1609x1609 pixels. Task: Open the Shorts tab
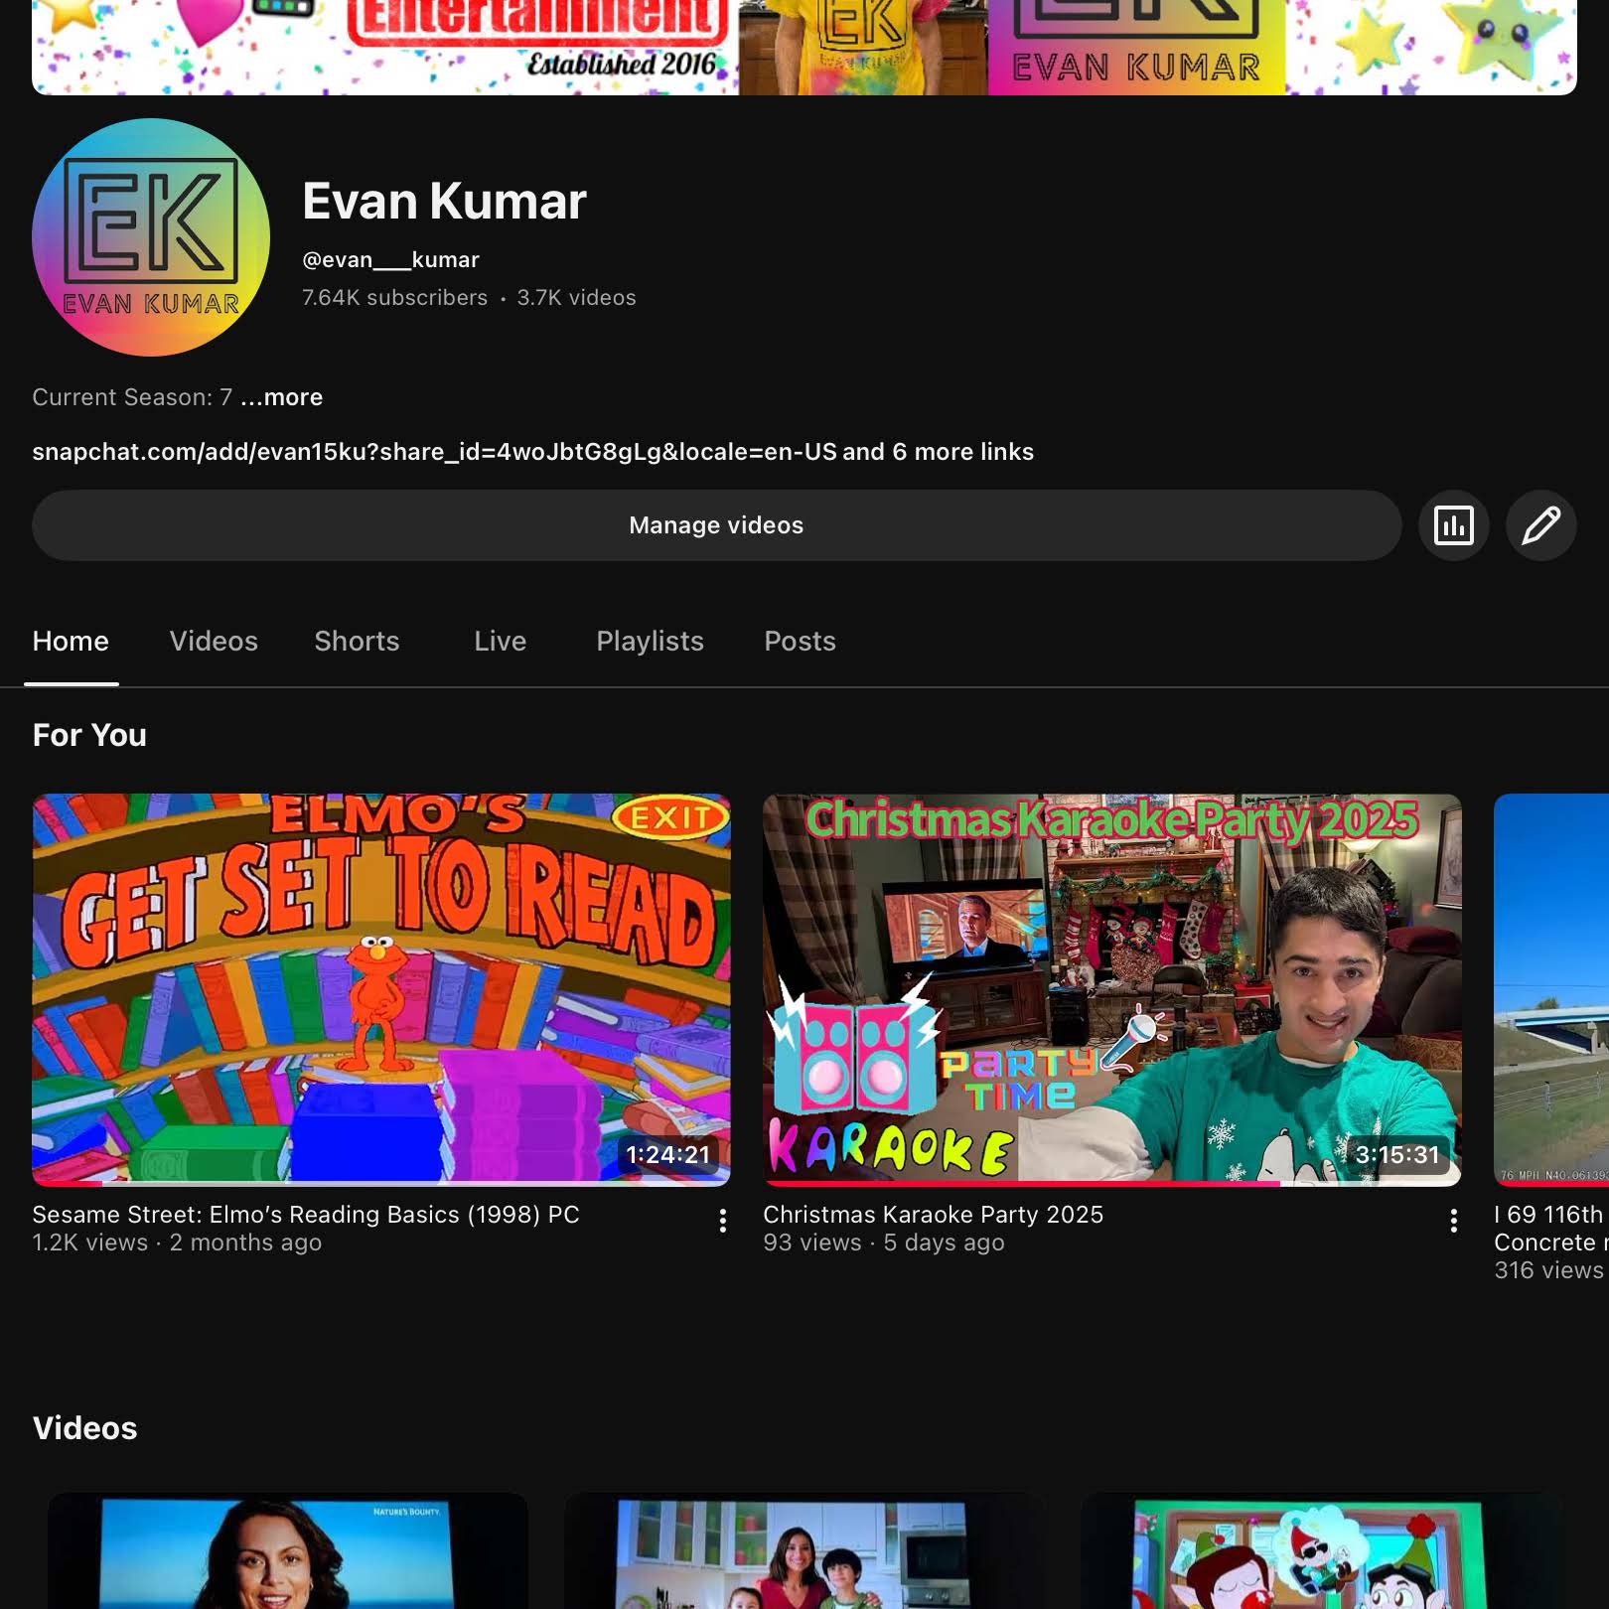357,642
